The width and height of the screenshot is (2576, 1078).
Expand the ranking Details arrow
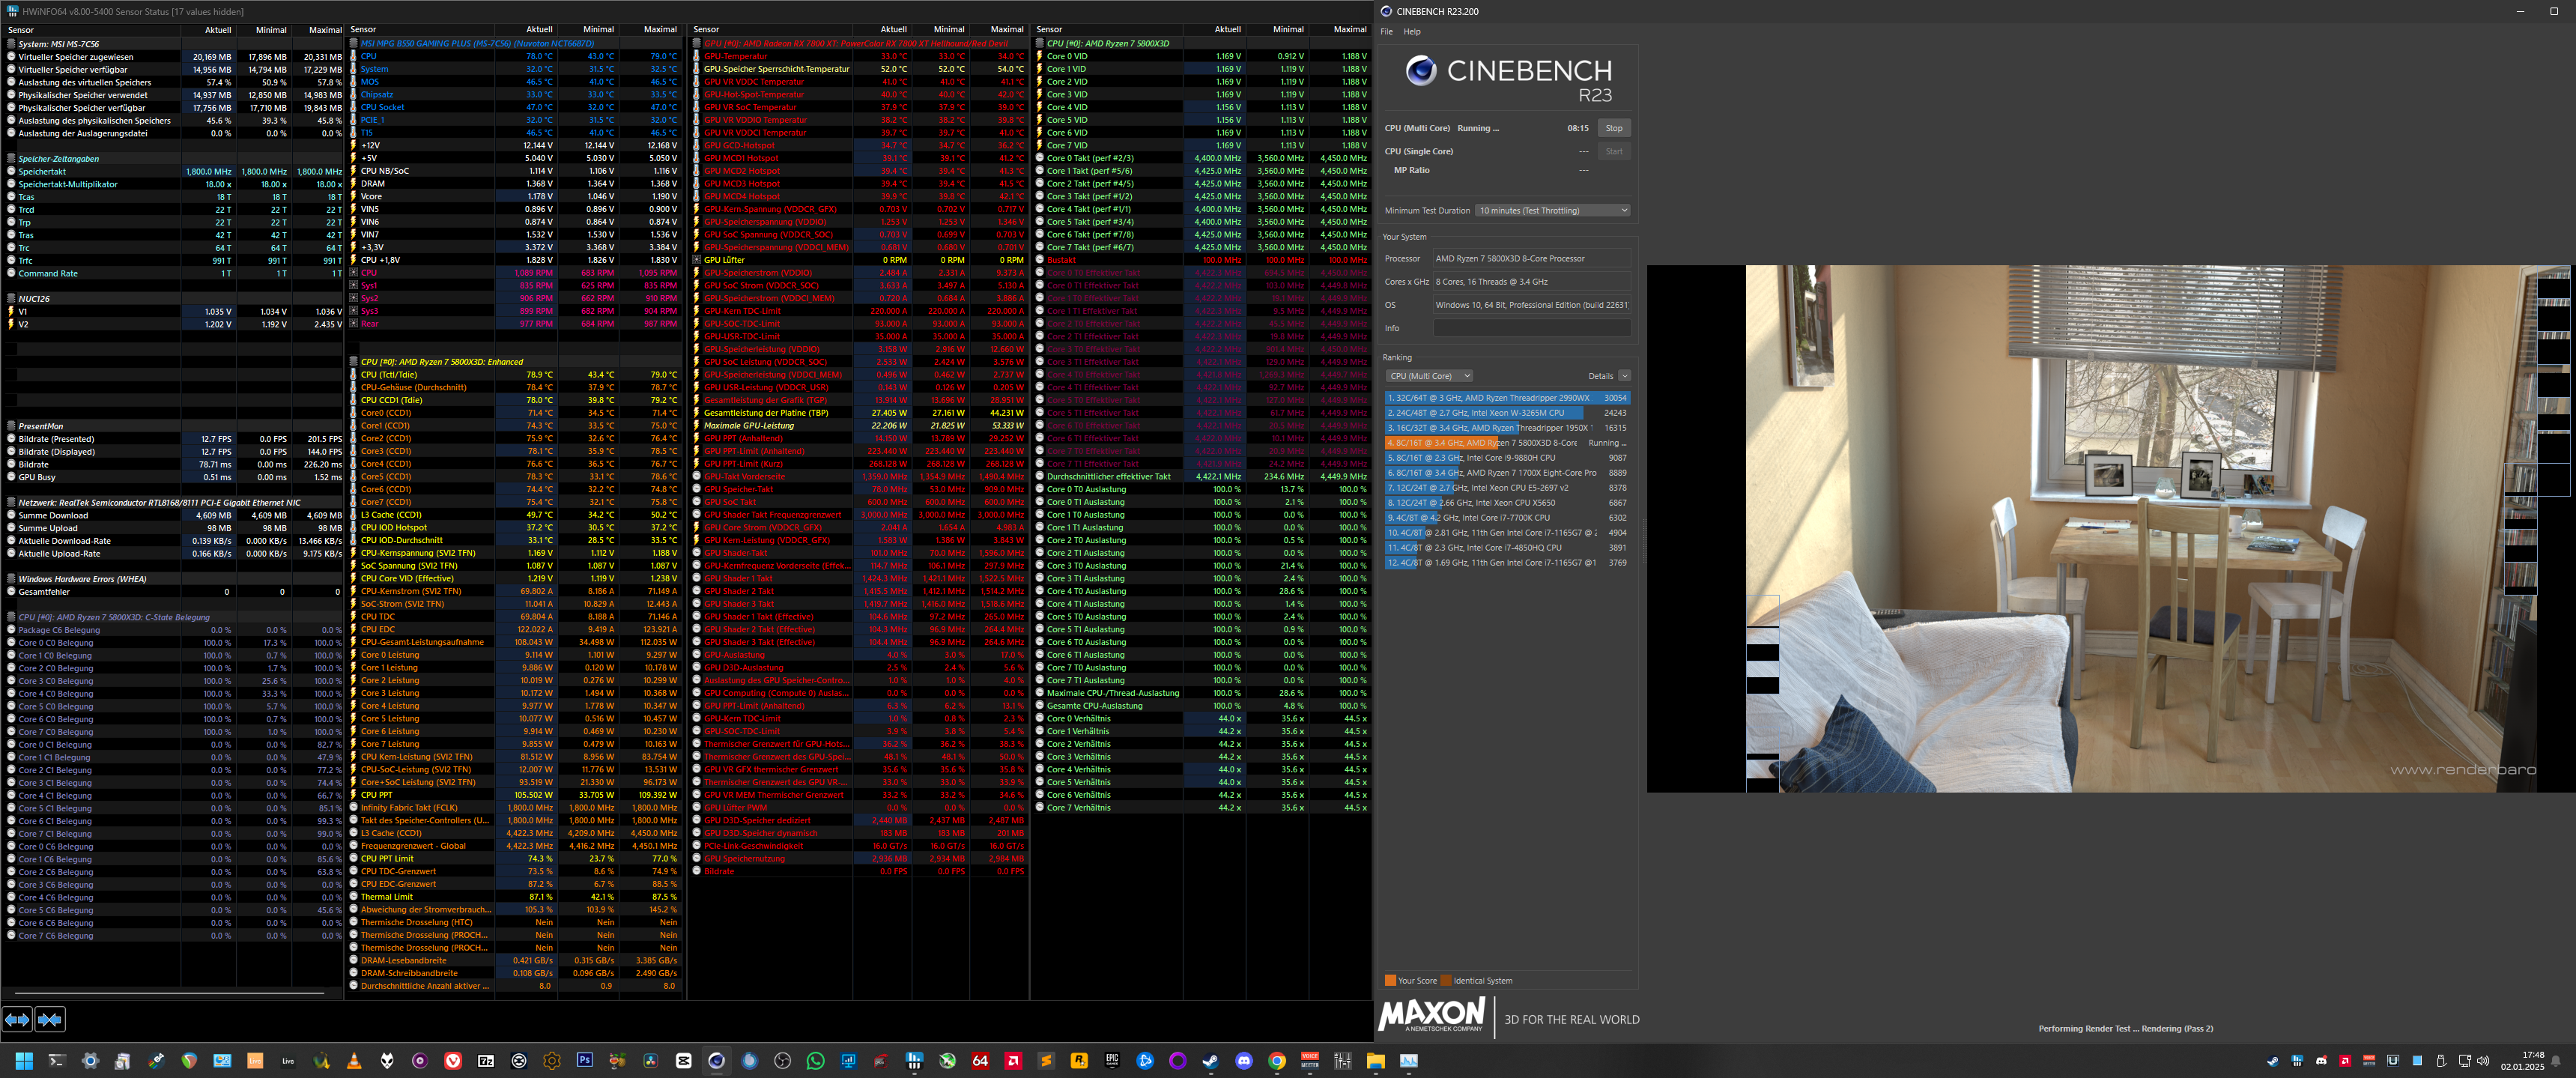(x=1624, y=376)
